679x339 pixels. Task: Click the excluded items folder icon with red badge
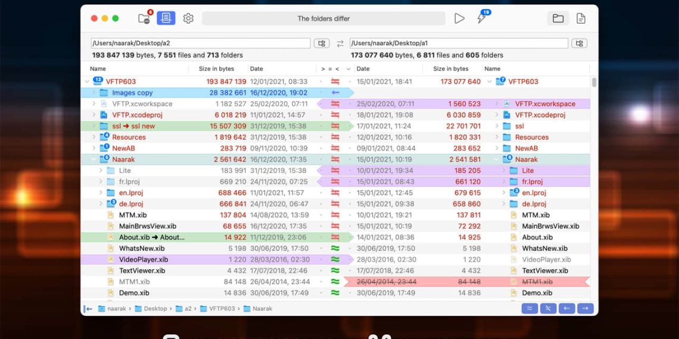[x=145, y=18]
